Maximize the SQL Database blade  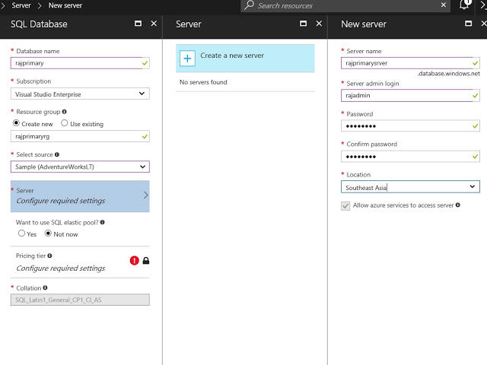(138, 24)
